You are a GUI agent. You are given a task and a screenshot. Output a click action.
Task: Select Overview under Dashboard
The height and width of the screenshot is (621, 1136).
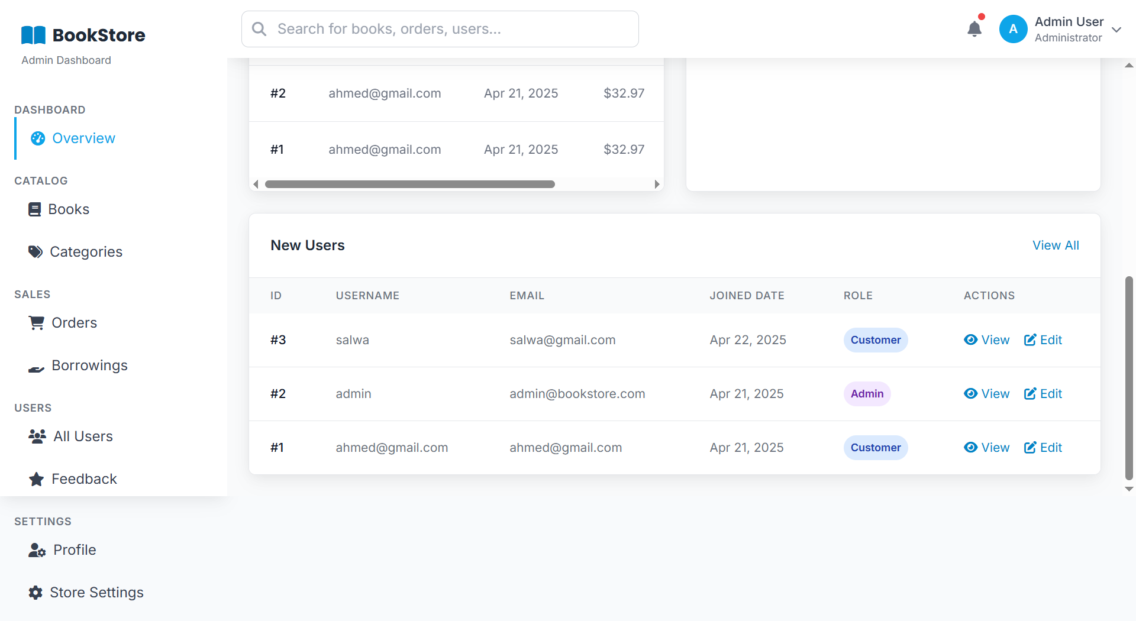[x=83, y=138]
